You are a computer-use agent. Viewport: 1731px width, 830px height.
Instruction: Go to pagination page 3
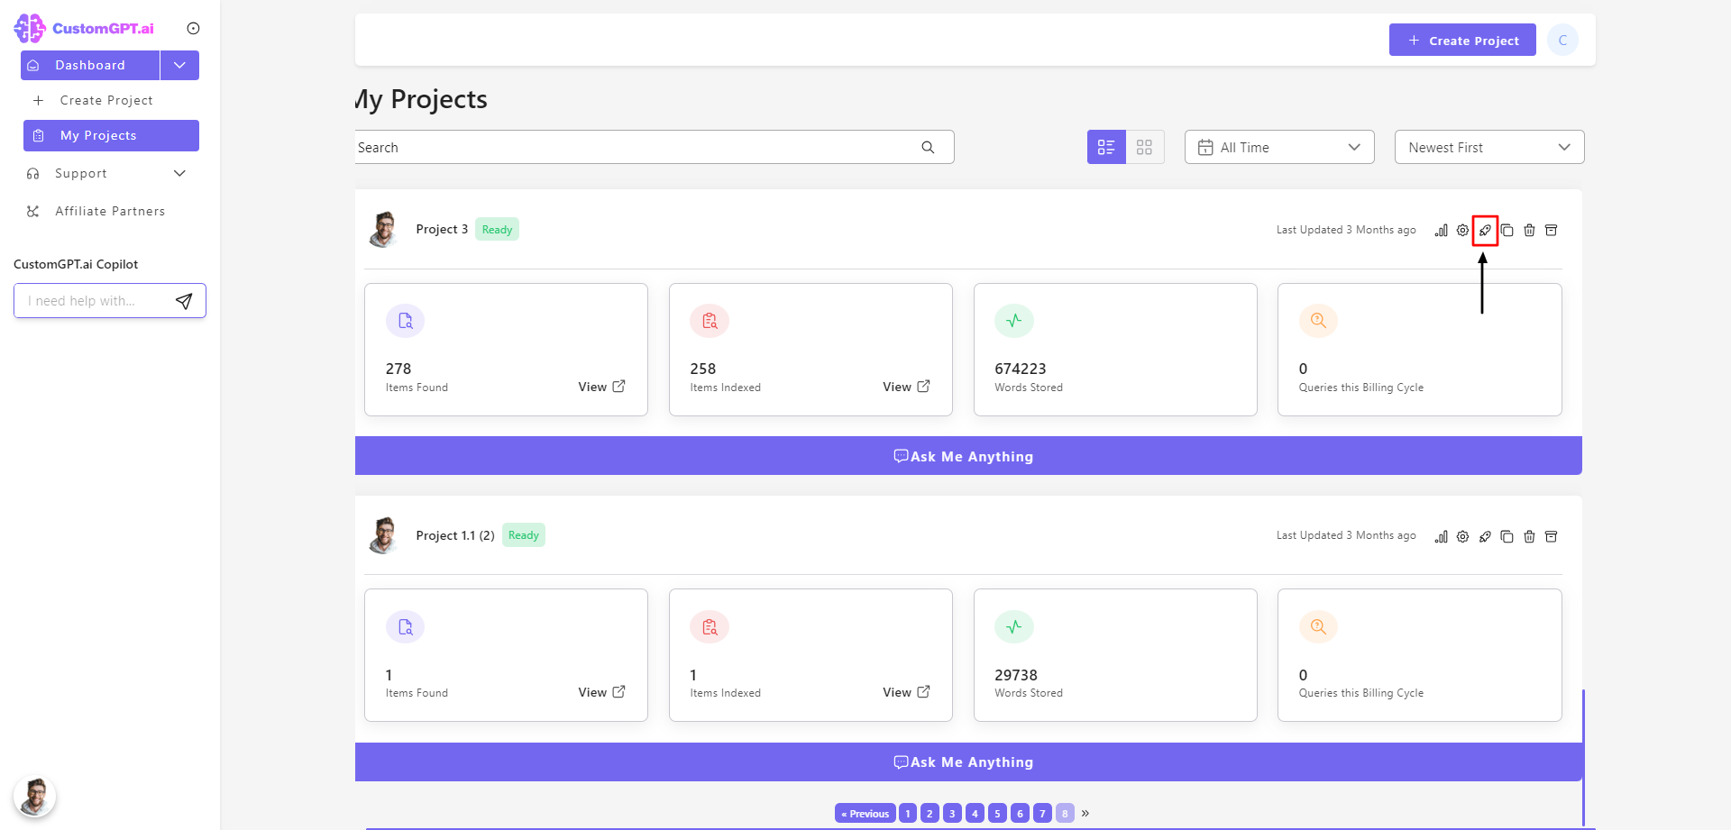[953, 813]
